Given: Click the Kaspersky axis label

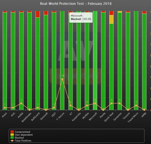Looking at the screenshot, I should click(76, 117).
